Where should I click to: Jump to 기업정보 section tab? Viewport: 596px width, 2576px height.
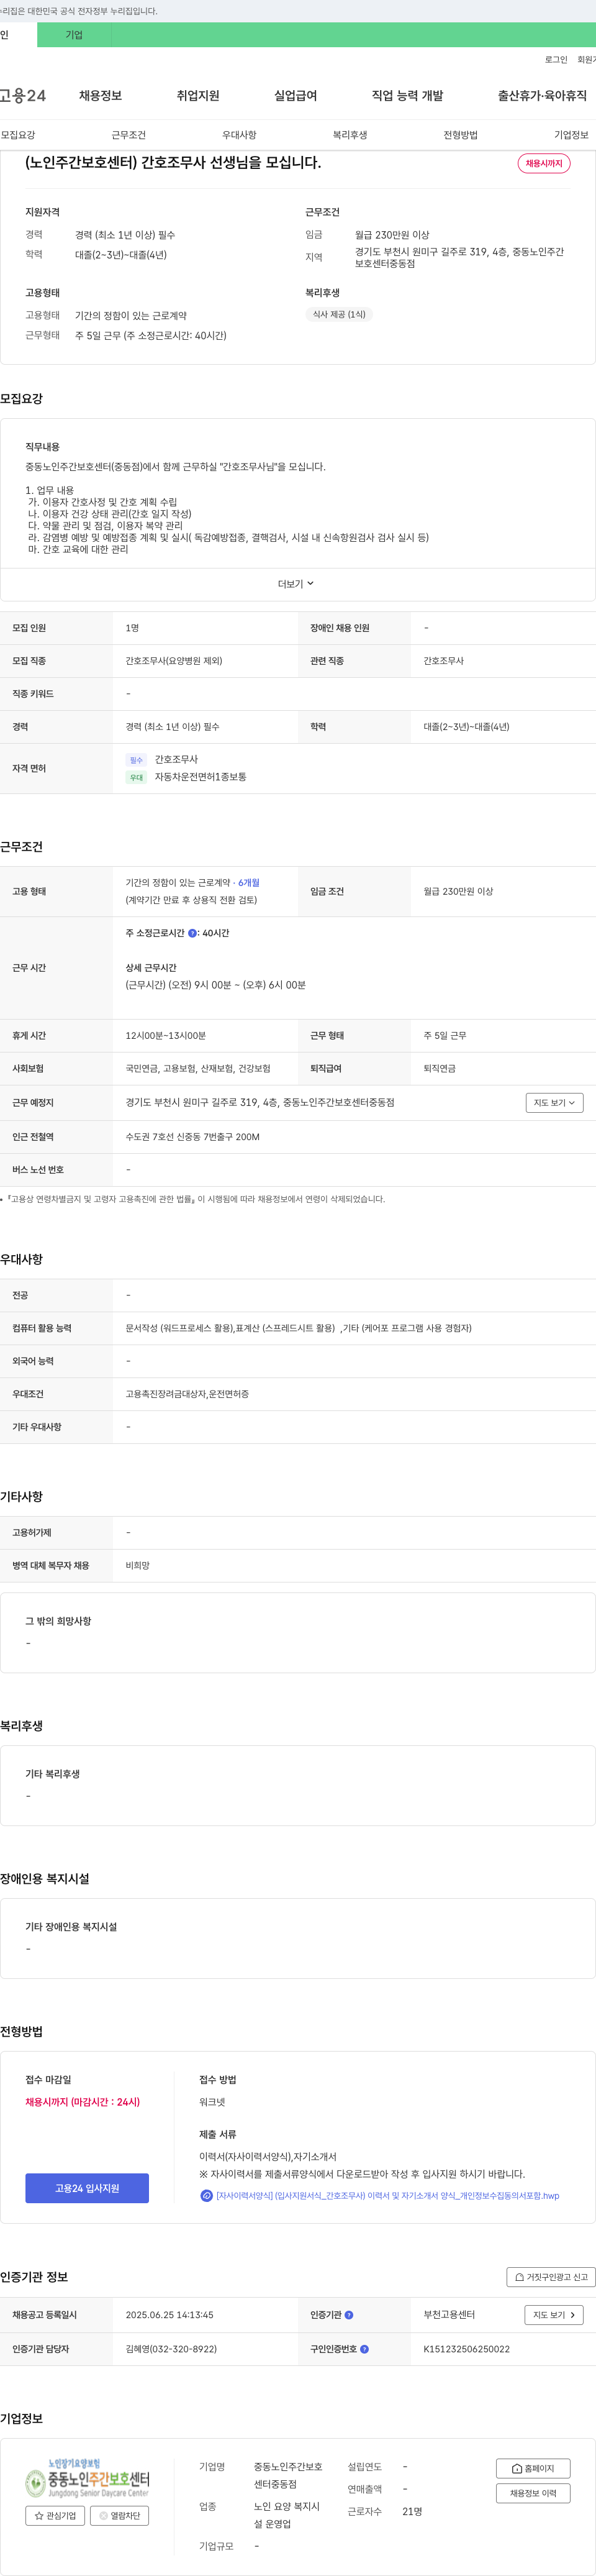click(572, 135)
